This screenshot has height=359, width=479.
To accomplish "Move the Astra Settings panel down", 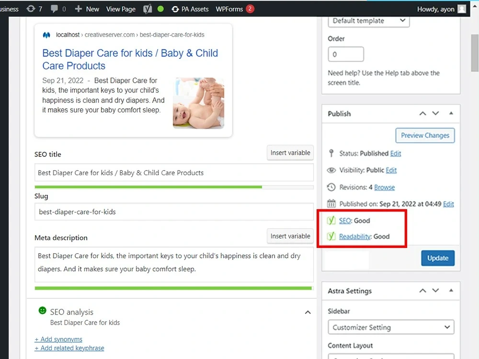I will pyautogui.click(x=435, y=291).
